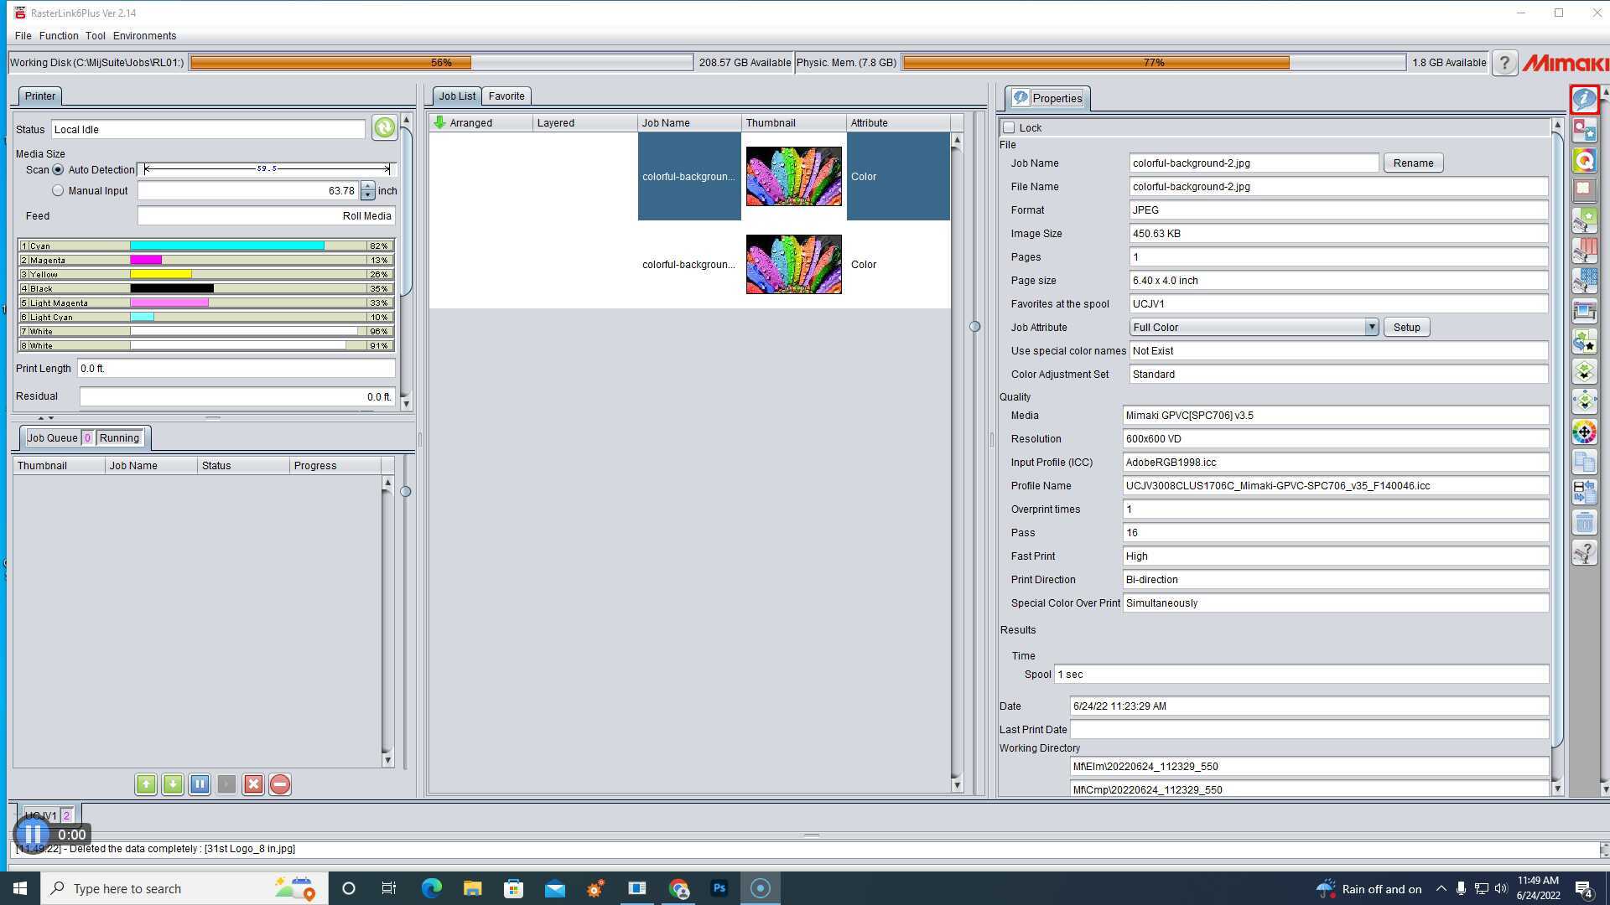Select the Auto Detection radio button

pyautogui.click(x=58, y=169)
